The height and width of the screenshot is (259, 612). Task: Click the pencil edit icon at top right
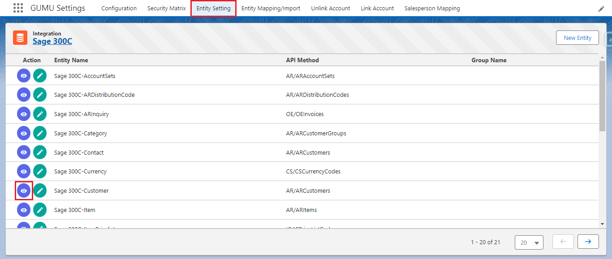[601, 9]
